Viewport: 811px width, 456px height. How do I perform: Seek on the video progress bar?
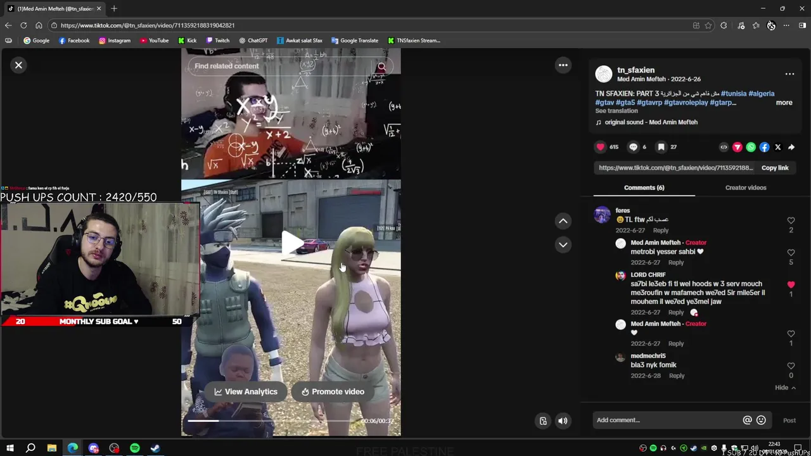pos(272,421)
